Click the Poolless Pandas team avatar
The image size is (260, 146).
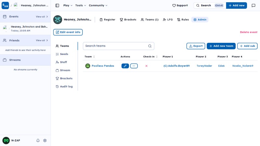[87, 66]
